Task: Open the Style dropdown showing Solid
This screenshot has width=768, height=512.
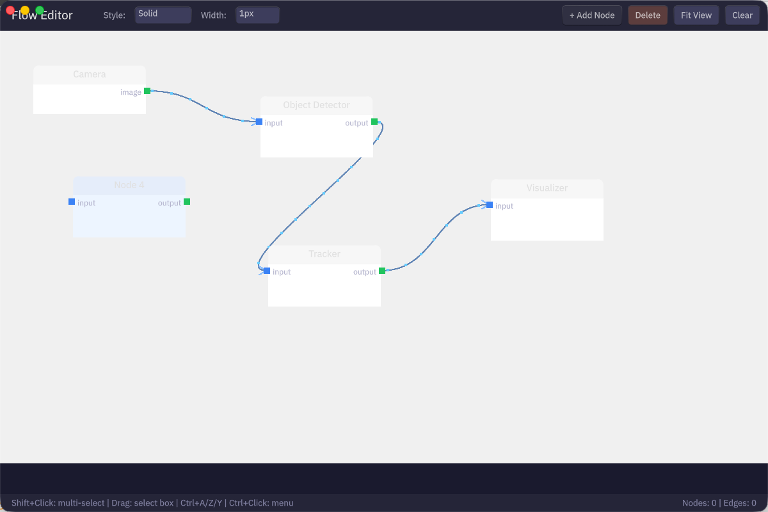Action: pyautogui.click(x=163, y=14)
